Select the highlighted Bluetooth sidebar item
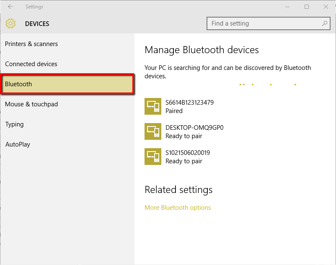336x265 pixels. tap(67, 84)
